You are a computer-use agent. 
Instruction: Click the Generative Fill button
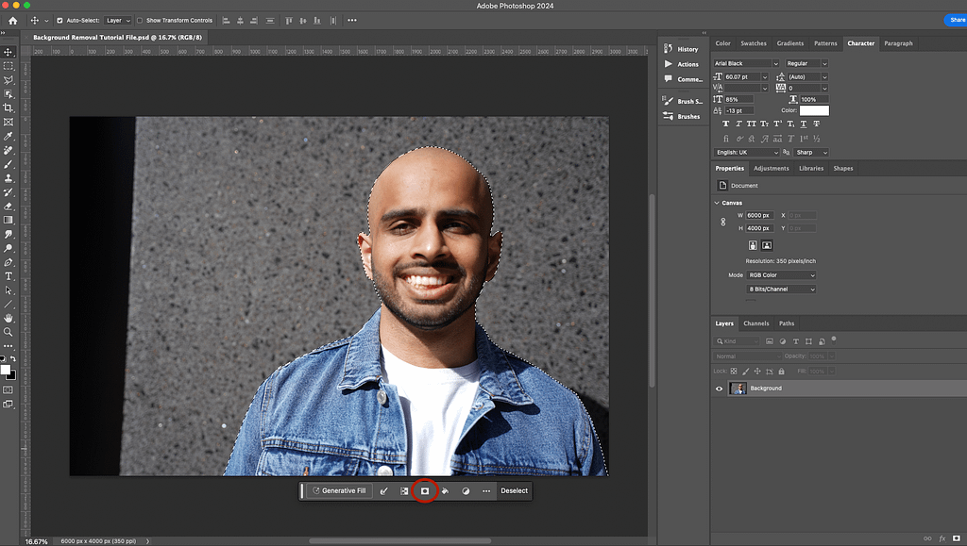click(338, 491)
